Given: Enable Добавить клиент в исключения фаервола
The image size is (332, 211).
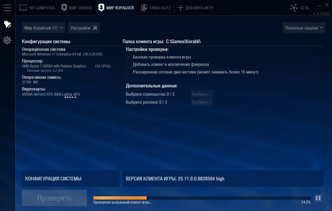Looking at the screenshot, I should 129,64.
